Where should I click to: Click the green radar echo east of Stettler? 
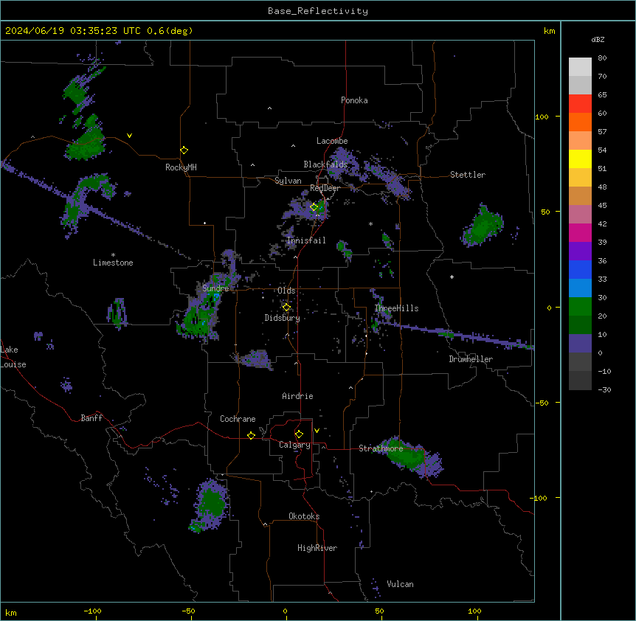[483, 226]
